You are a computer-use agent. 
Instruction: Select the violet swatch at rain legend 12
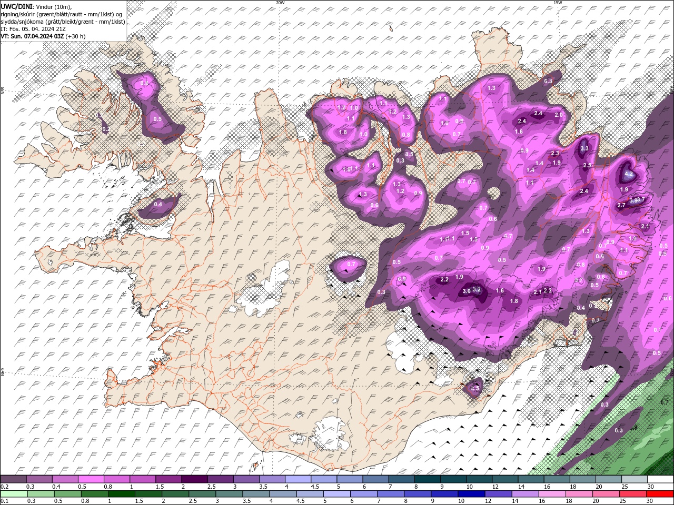tap(498, 494)
